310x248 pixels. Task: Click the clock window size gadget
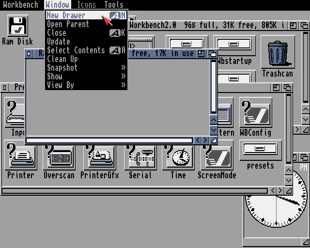tap(306, 242)
